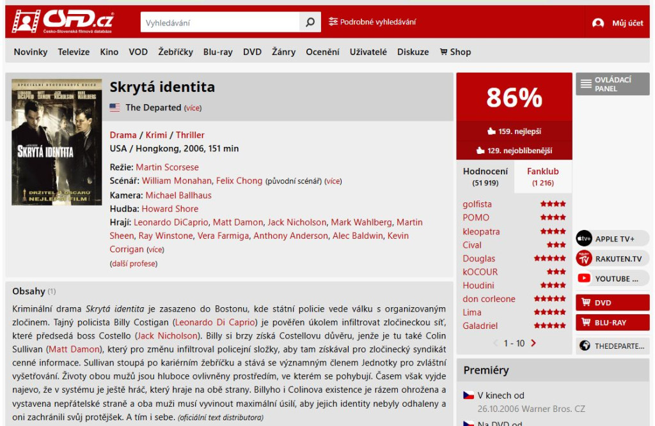Open Vera Farmiga's profile
This screenshot has width=655, height=426.
pyautogui.click(x=223, y=235)
